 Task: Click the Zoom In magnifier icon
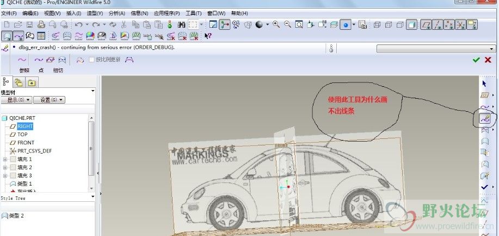click(276, 24)
